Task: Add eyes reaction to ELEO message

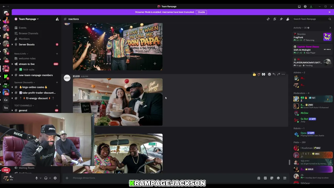Action: point(263,74)
